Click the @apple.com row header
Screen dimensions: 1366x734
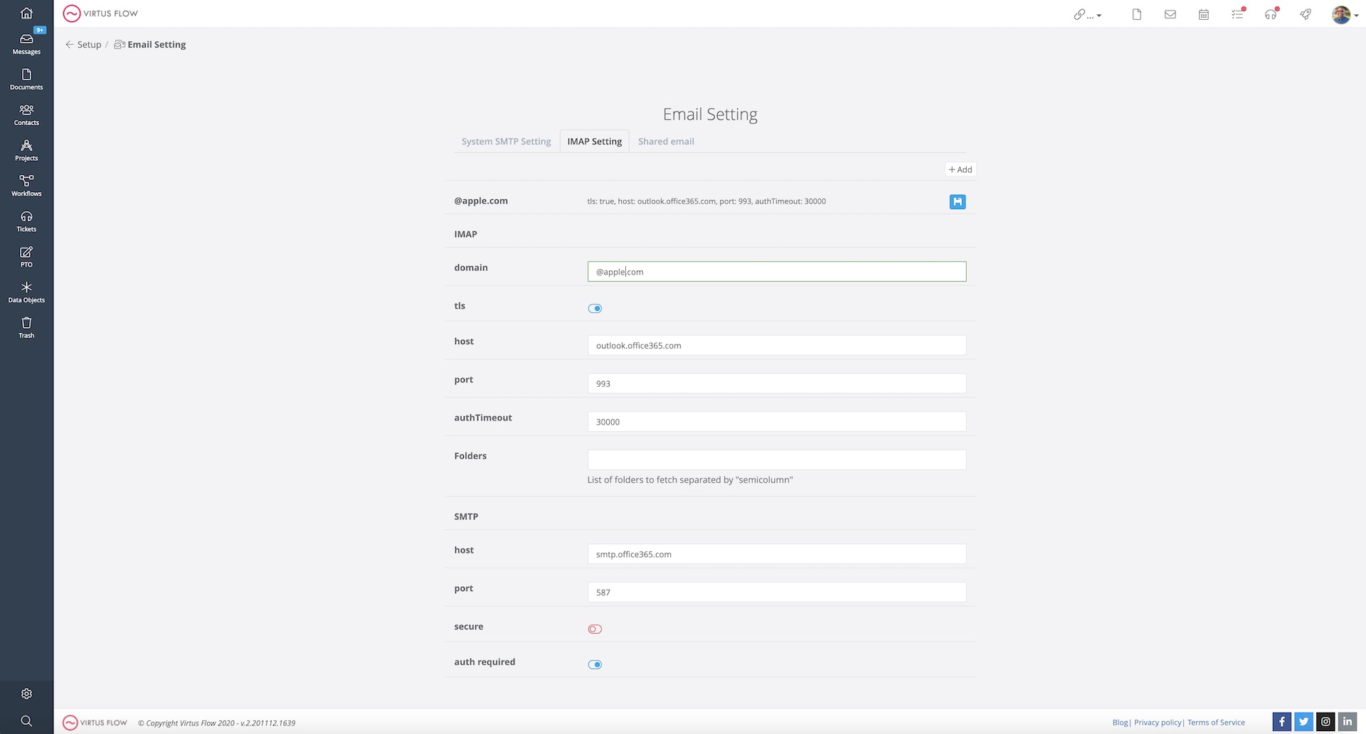(x=481, y=201)
